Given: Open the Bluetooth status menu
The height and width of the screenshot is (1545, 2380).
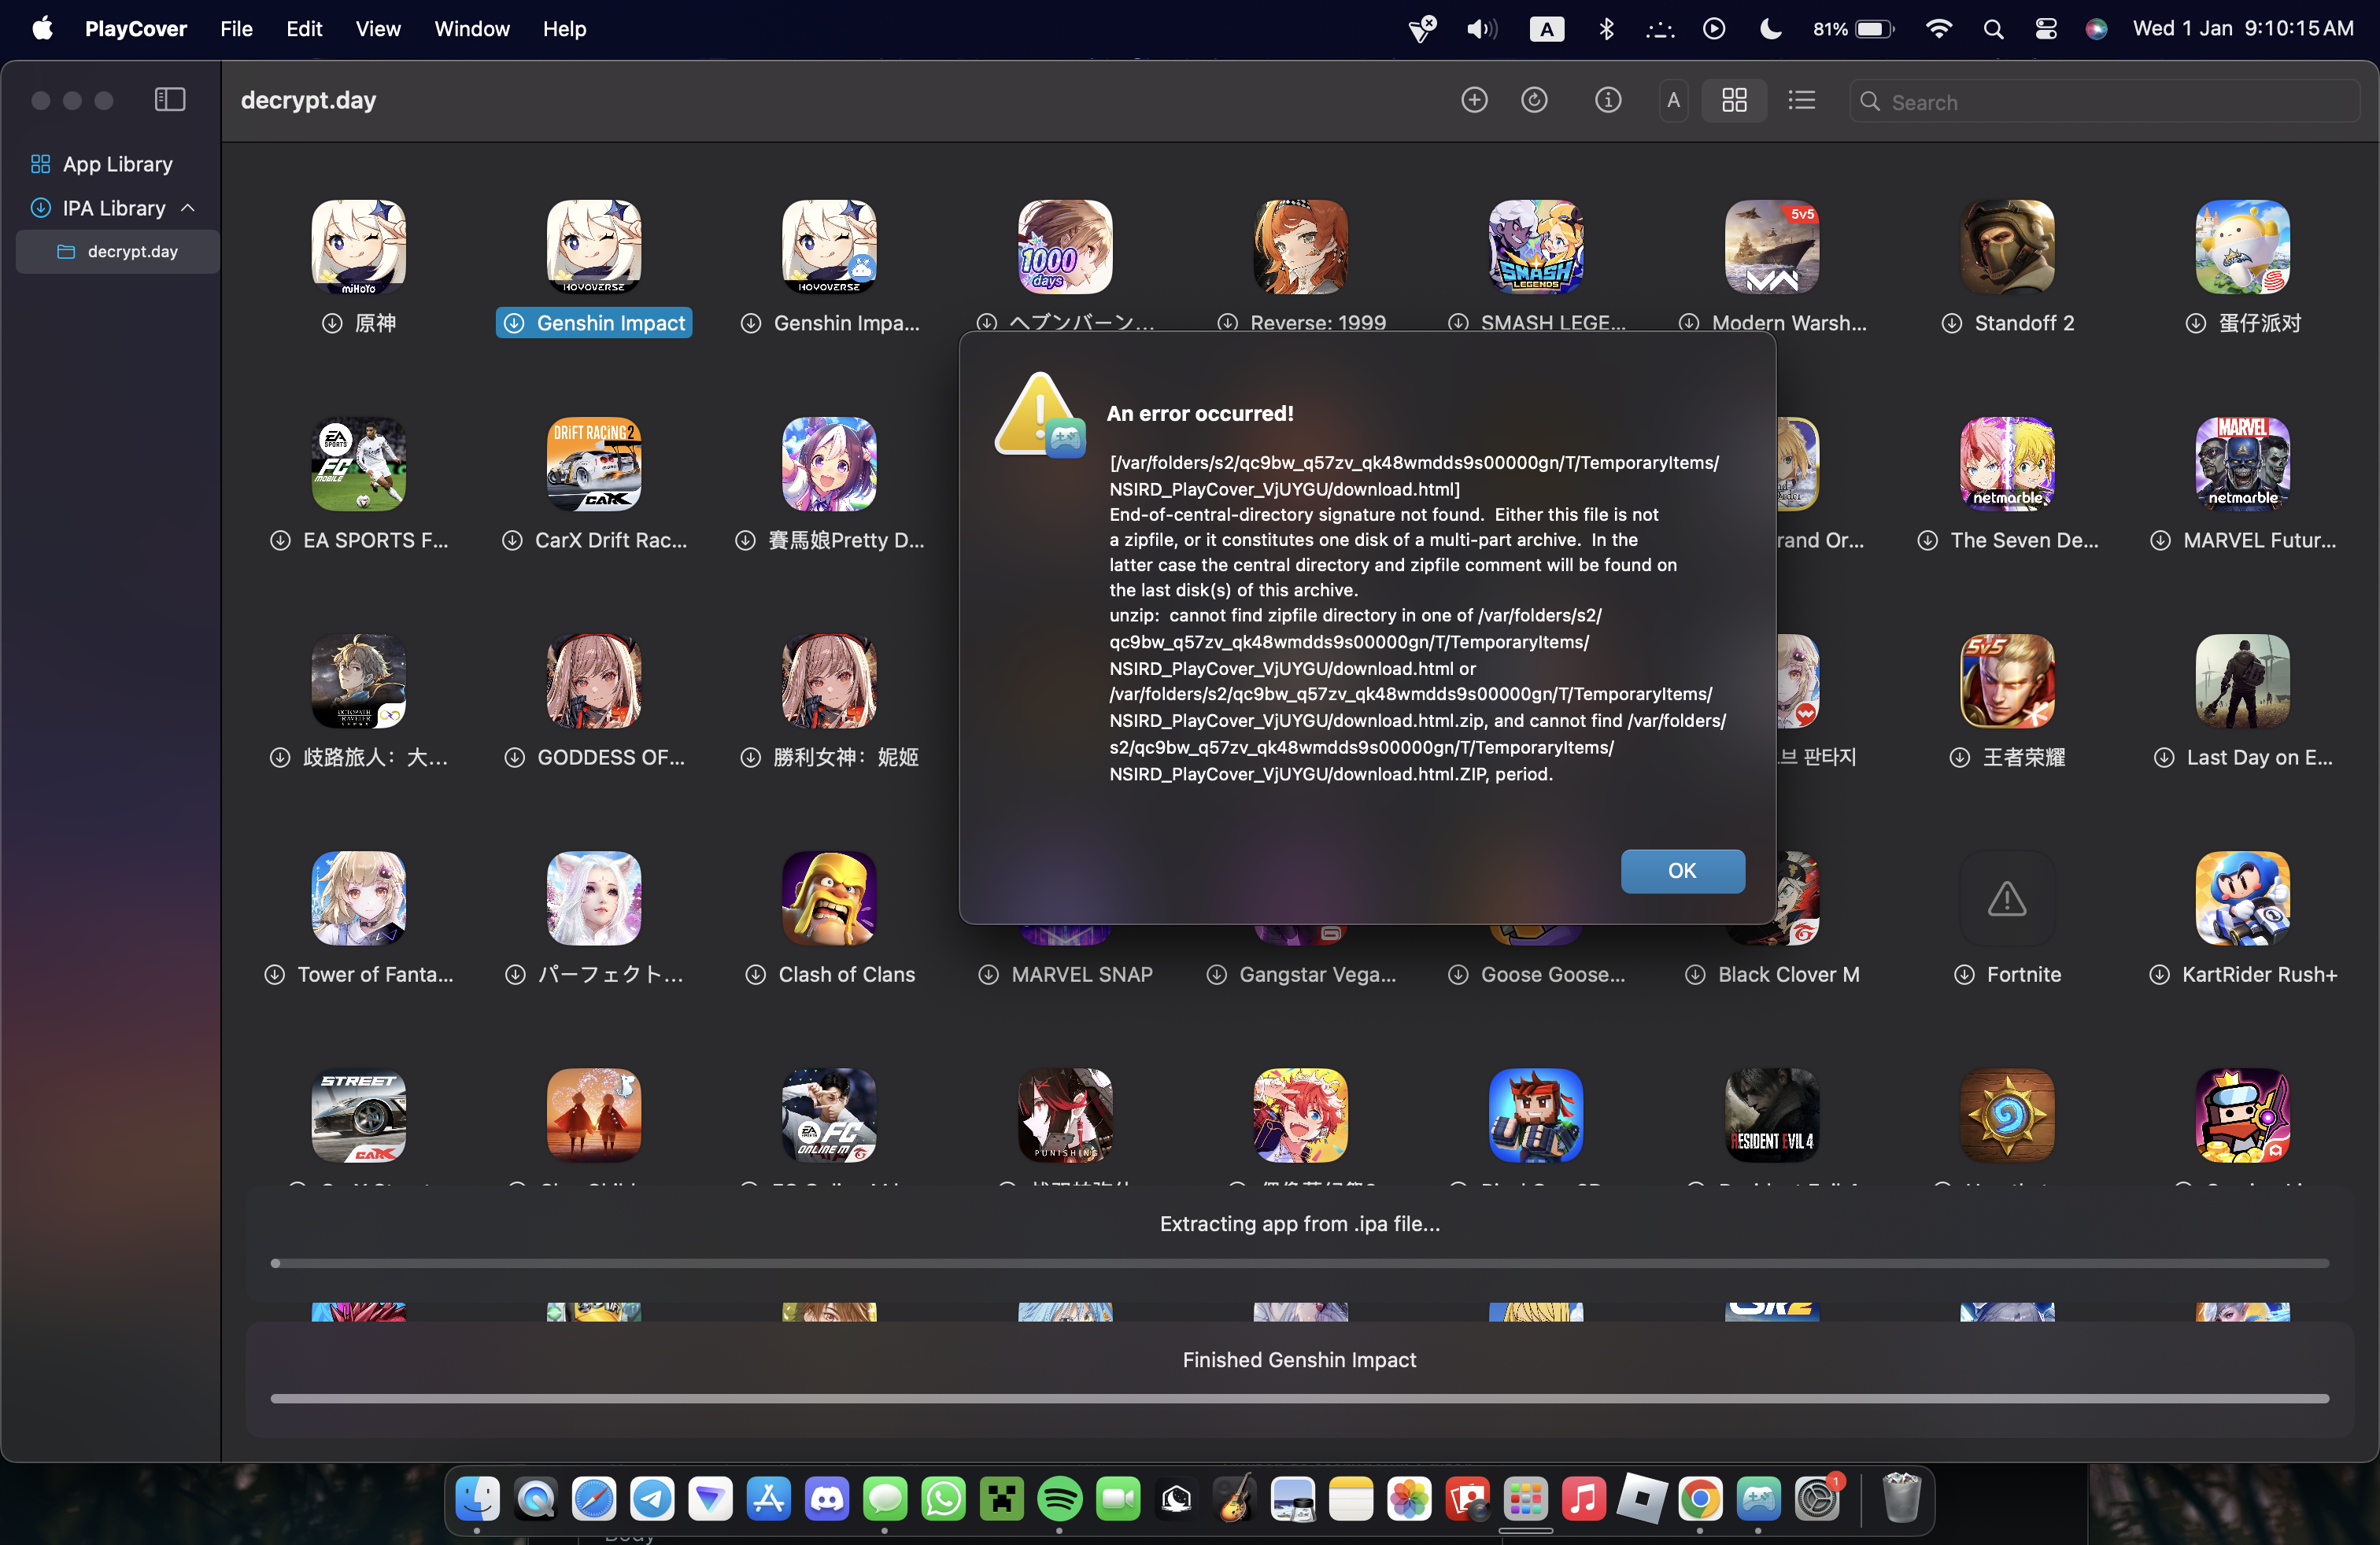Looking at the screenshot, I should point(1606,29).
